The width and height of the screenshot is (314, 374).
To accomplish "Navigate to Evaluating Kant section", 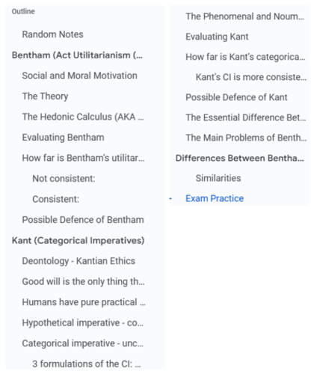I will (x=217, y=37).
